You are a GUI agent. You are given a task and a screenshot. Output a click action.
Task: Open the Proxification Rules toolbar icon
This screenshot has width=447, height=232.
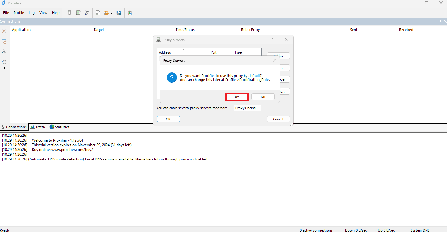(x=78, y=13)
